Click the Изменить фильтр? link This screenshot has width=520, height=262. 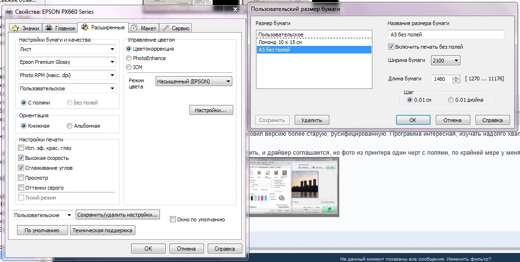coord(468,259)
